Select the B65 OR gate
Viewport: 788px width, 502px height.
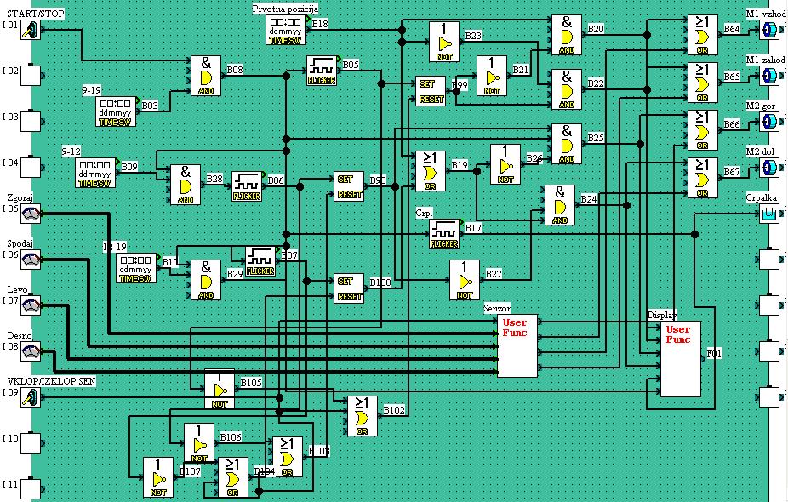point(703,83)
